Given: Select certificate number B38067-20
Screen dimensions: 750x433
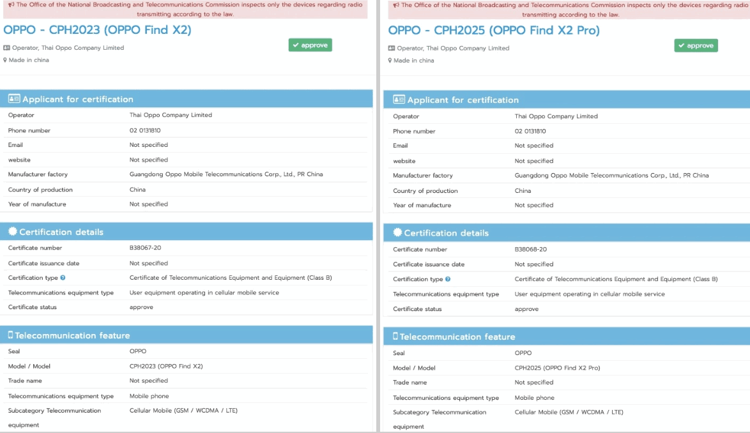Looking at the screenshot, I should tap(146, 248).
